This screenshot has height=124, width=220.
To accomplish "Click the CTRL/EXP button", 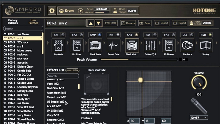I will tap(111, 23).
